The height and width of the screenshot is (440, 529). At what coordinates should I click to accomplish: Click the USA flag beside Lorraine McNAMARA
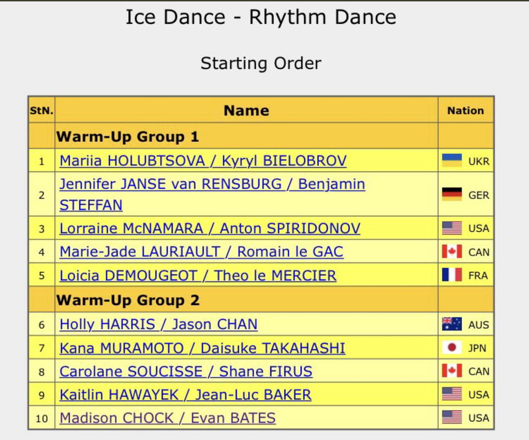(452, 228)
